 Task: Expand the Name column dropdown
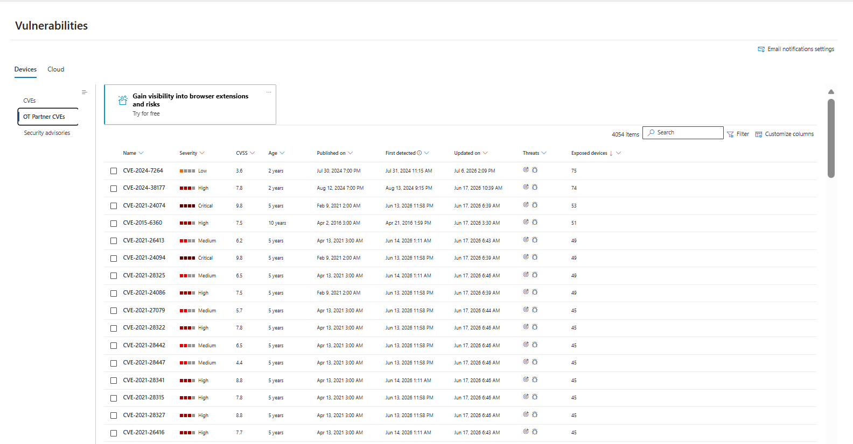coord(141,153)
